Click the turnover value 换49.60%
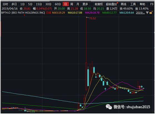The image size is (155, 114). [x=126, y=9]
